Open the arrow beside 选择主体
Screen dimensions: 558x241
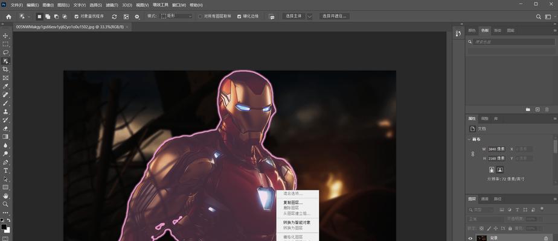coord(310,16)
